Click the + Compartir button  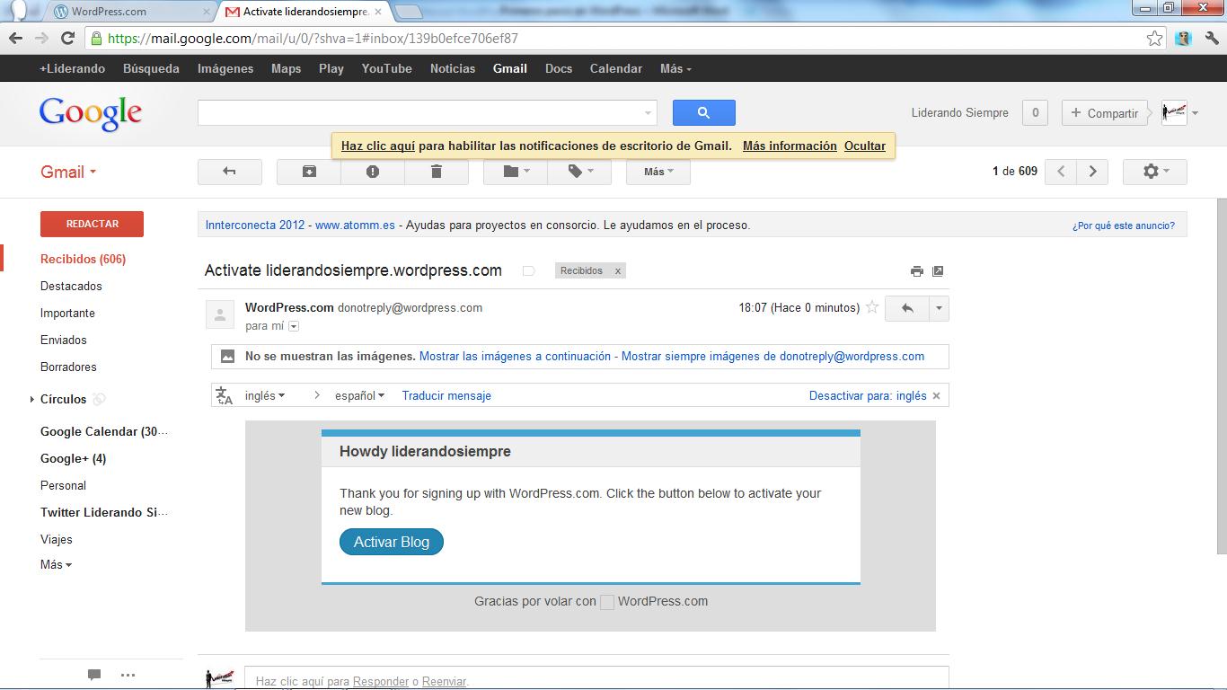point(1105,112)
